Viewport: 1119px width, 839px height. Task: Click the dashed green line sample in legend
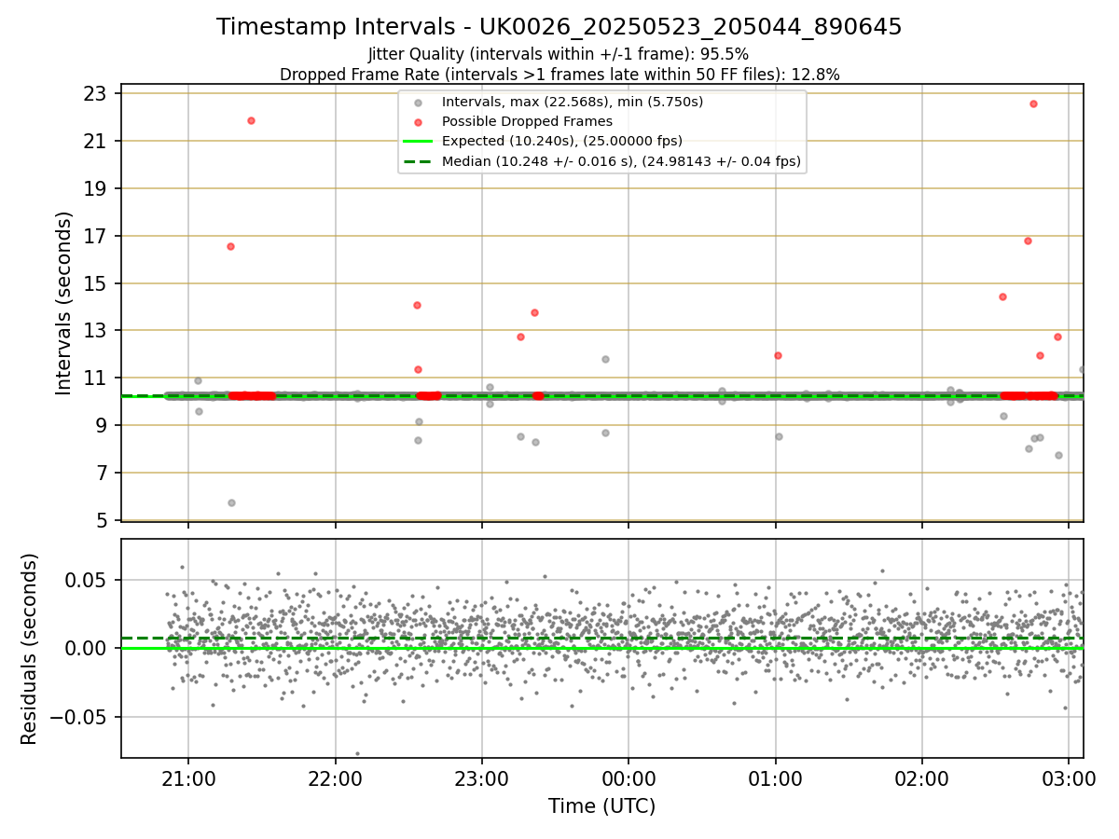[x=420, y=161]
